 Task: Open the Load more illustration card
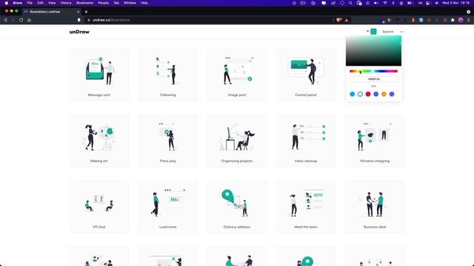tap(168, 207)
